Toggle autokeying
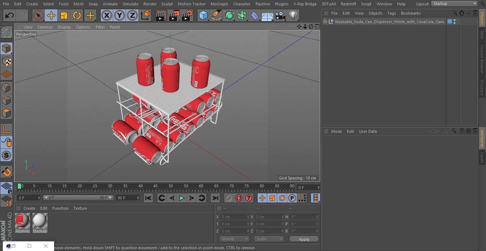The width and height of the screenshot is (486, 251). [238, 198]
